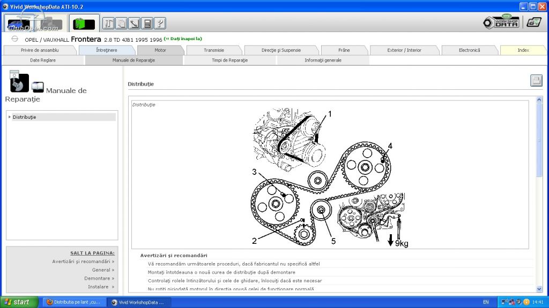This screenshot has width=549, height=308.
Task: Open the Windows Start menu
Action: click(x=19, y=302)
